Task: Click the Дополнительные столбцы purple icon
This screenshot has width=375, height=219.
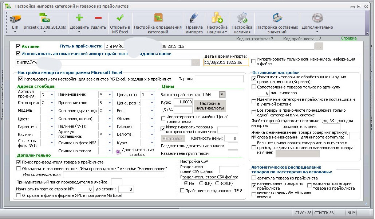Action: coord(118,152)
